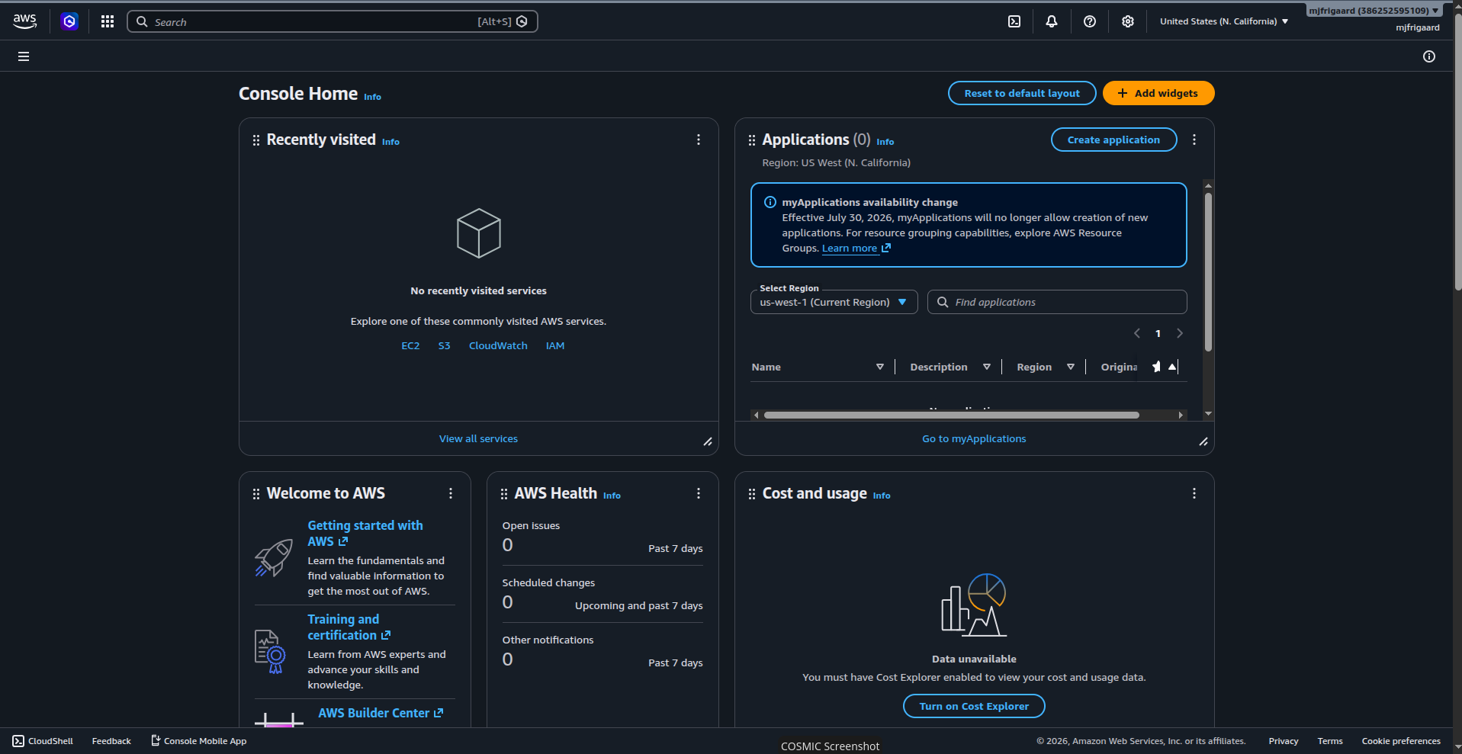
Task: Go to next applications page arrow
Action: pyautogui.click(x=1180, y=333)
